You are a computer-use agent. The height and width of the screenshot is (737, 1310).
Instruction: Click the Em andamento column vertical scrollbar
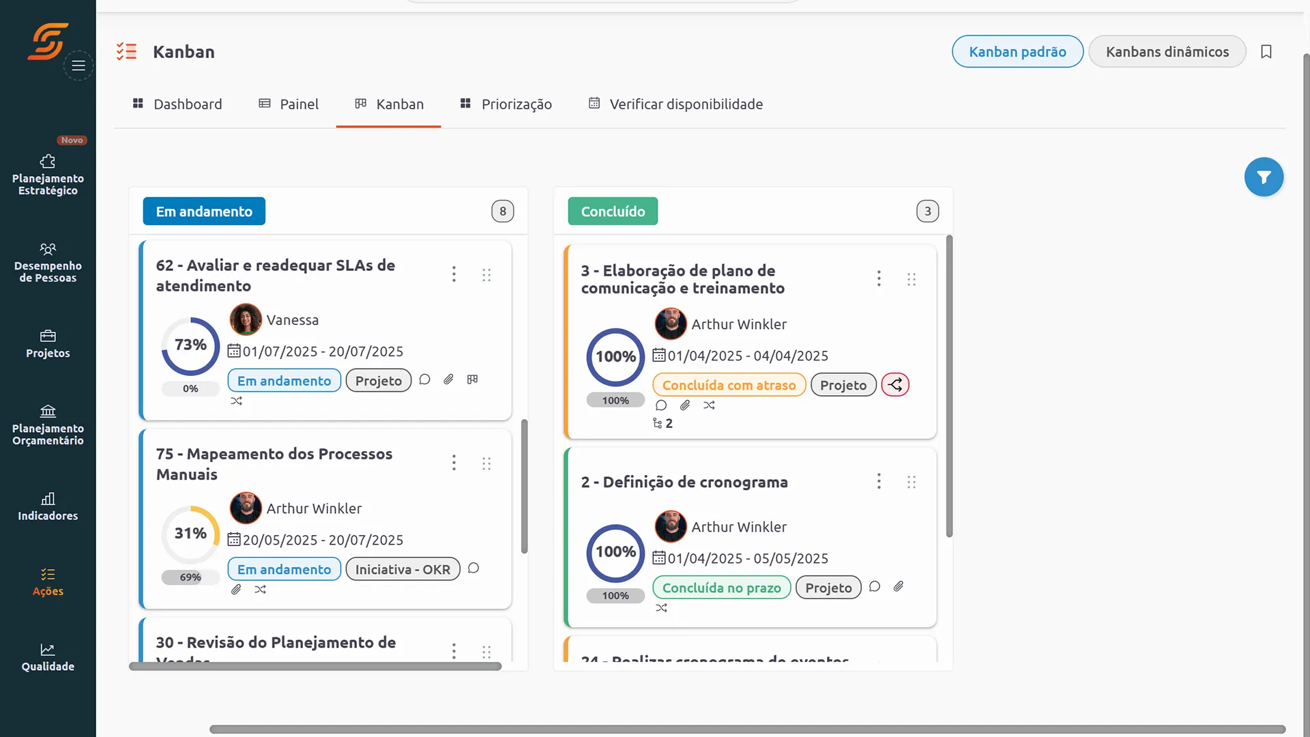(524, 486)
